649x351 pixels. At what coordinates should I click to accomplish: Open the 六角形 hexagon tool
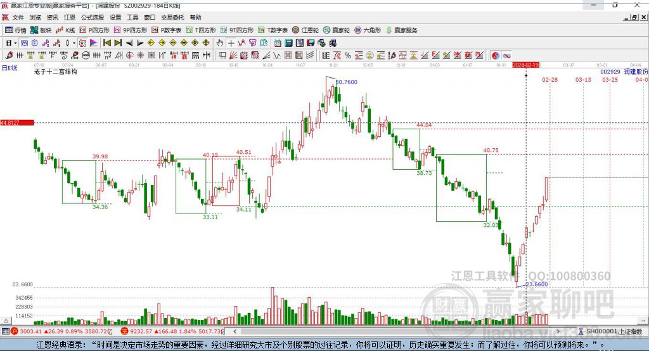click(368, 30)
